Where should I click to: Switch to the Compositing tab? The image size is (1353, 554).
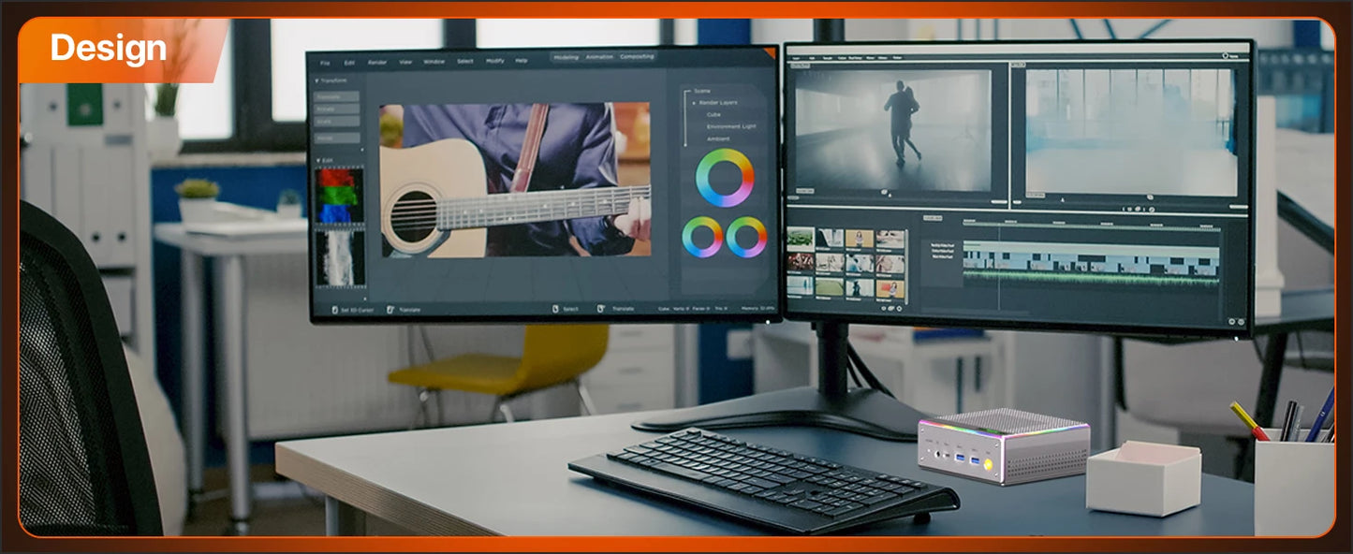point(637,57)
